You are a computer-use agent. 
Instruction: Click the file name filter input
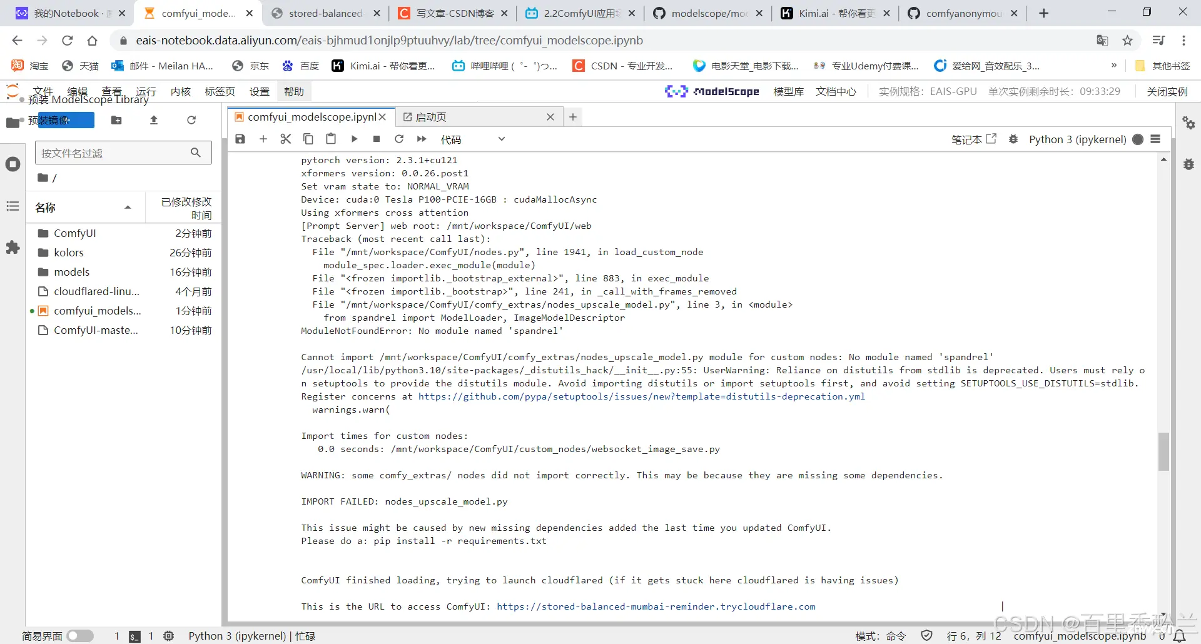pyautogui.click(x=123, y=153)
